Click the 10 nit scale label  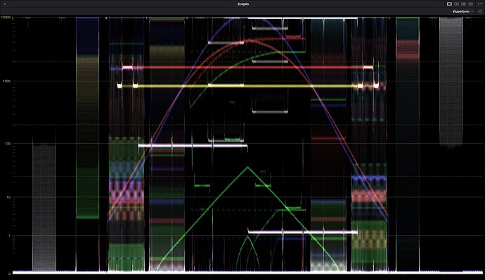(x=8, y=197)
